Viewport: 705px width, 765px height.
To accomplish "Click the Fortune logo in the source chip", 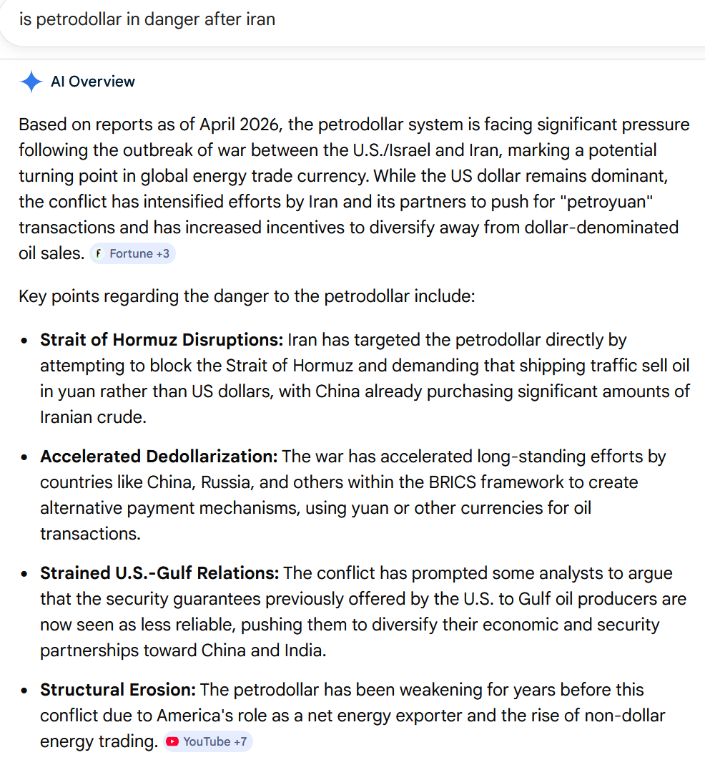I will click(99, 253).
